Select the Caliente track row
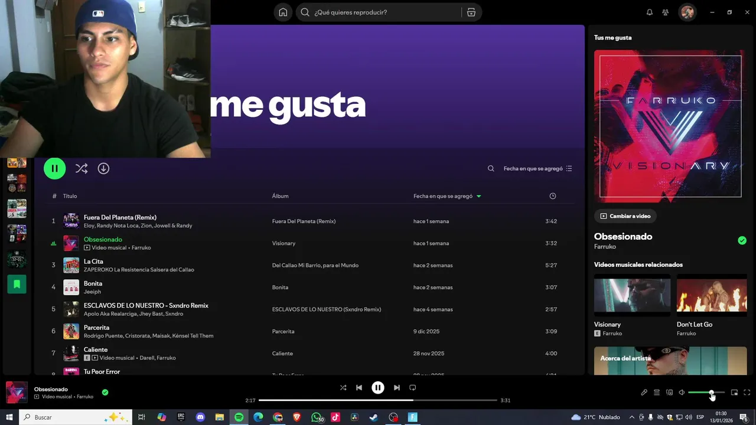Screen dimensions: 756x425 [304, 353]
